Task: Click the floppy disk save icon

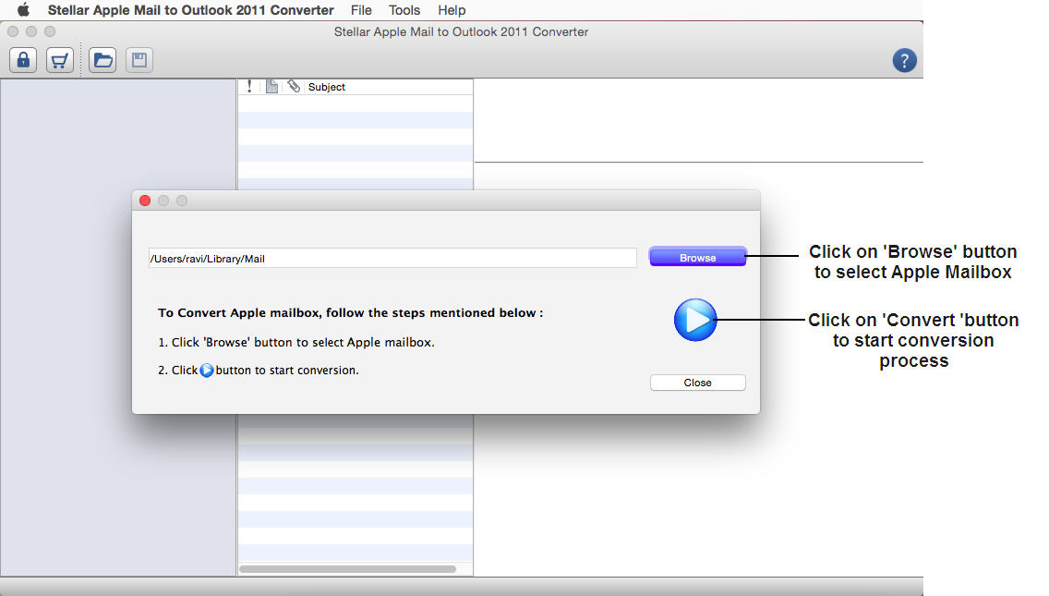Action: coord(139,60)
